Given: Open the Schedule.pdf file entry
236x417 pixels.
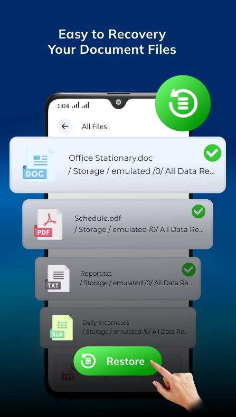Looking at the screenshot, I should (x=118, y=224).
